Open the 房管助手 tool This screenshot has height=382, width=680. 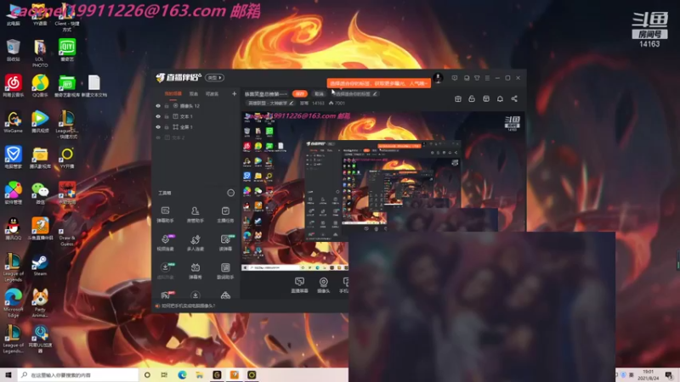[195, 215]
